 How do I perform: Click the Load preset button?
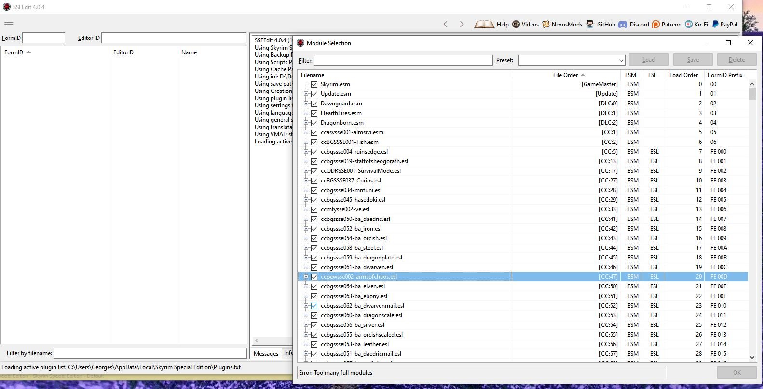point(649,60)
